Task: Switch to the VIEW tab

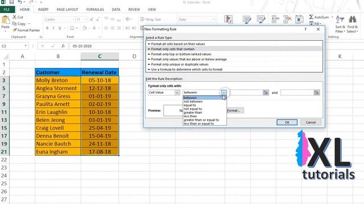Action: click(152, 10)
